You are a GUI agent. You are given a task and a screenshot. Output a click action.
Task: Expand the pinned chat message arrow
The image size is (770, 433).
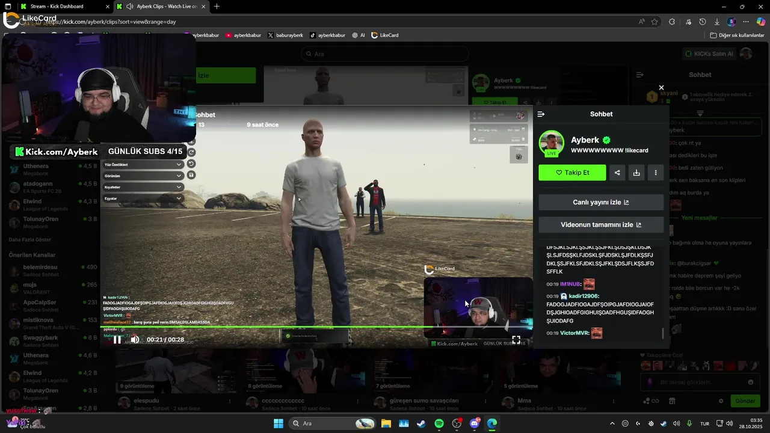coord(700,114)
